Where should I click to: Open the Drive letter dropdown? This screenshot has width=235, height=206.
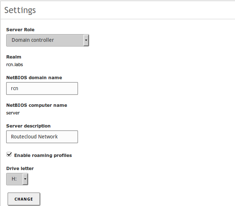pyautogui.click(x=17, y=179)
